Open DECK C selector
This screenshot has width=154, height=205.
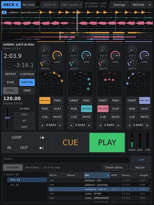click(11, 5)
